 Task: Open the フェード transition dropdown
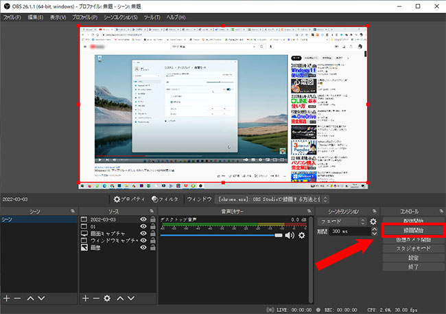pos(344,222)
